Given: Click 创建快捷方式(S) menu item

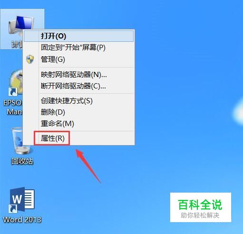Looking at the screenshot, I should 78,101.
